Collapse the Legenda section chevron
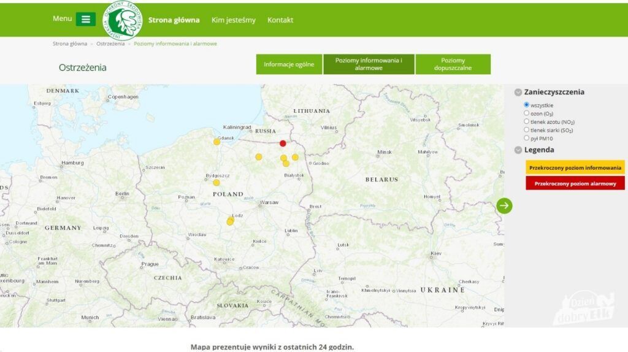 pyautogui.click(x=518, y=150)
